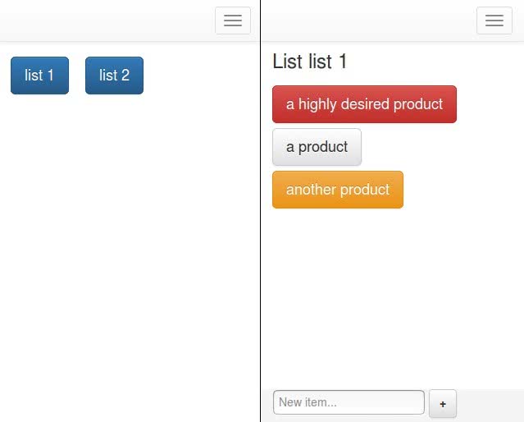Open the list 1 button
Screen dimensions: 524x422
tap(39, 76)
